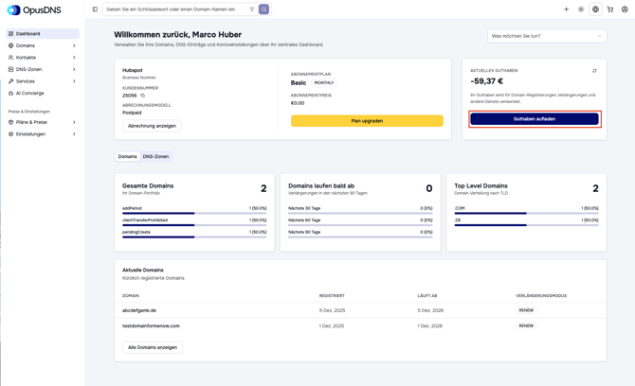This screenshot has height=386, width=635.
Task: Click the plus icon in top bar
Action: pos(566,9)
